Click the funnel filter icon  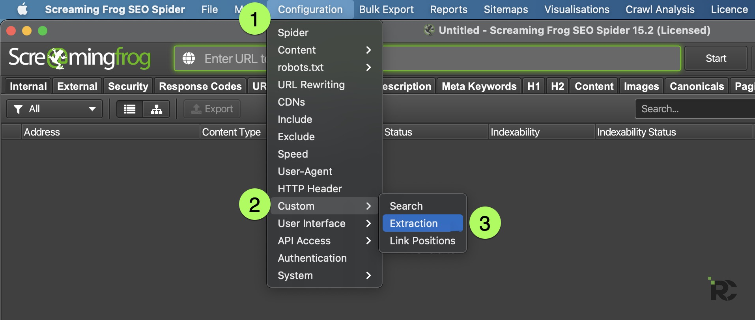point(18,109)
